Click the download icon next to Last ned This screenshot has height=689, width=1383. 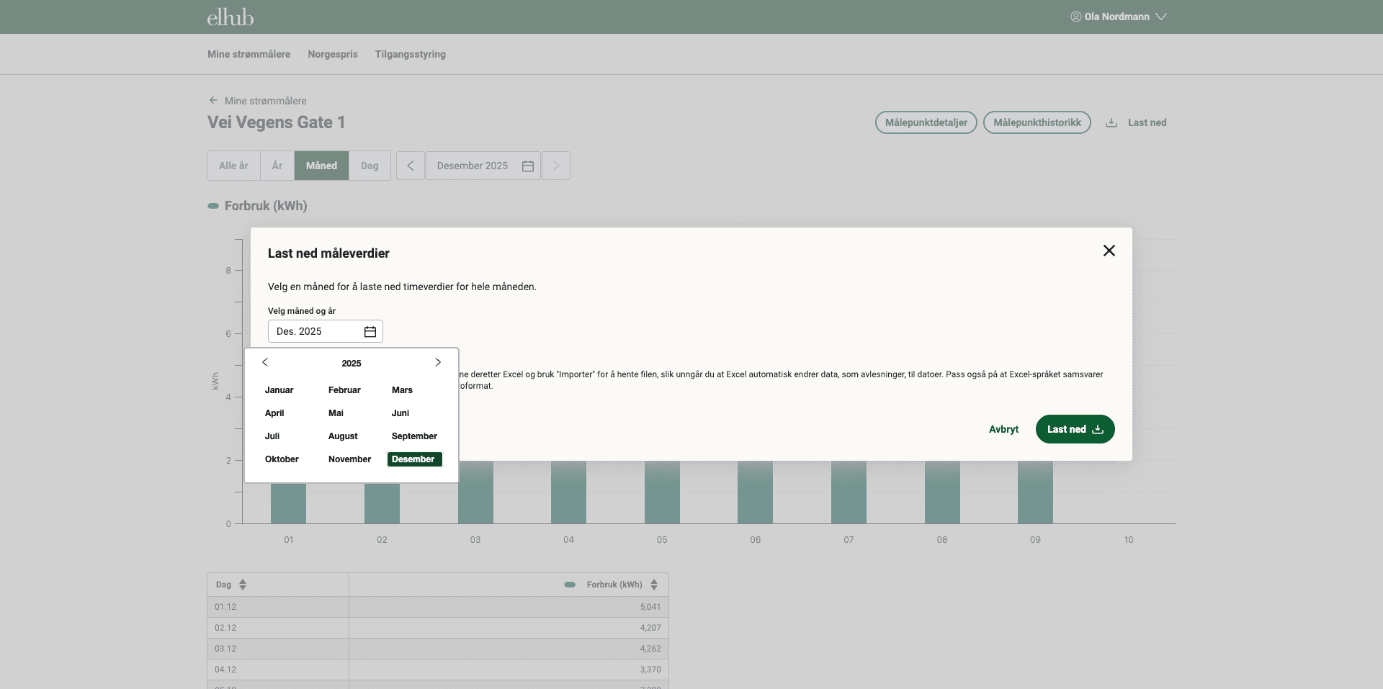(x=1111, y=122)
